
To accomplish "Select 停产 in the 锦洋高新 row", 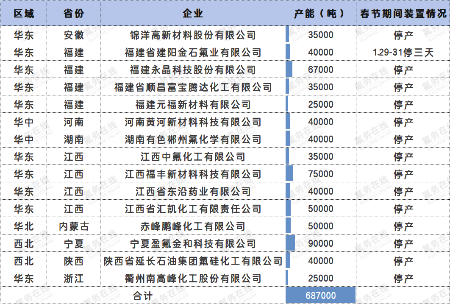I will 403,35.
